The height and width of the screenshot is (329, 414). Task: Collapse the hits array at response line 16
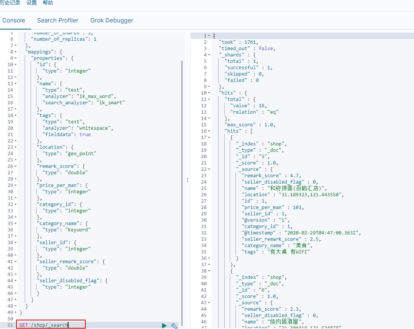(209, 131)
